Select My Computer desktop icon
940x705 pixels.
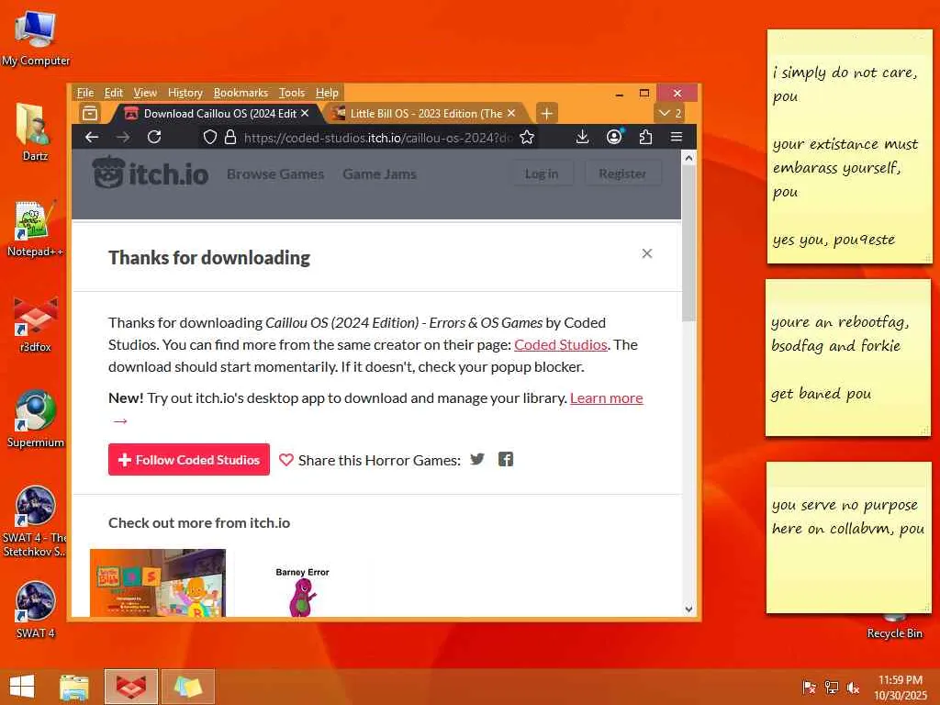click(36, 37)
